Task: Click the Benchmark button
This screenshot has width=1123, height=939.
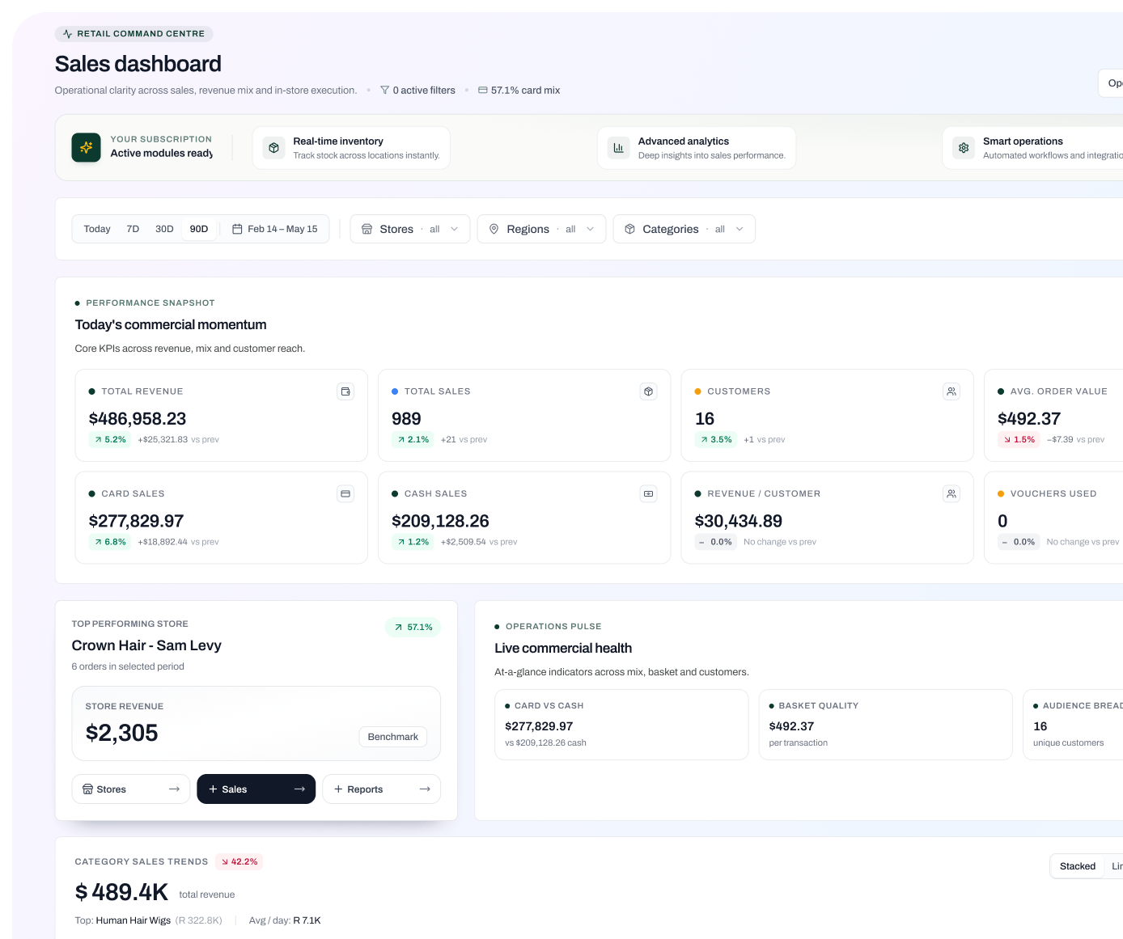Action: pos(393,737)
